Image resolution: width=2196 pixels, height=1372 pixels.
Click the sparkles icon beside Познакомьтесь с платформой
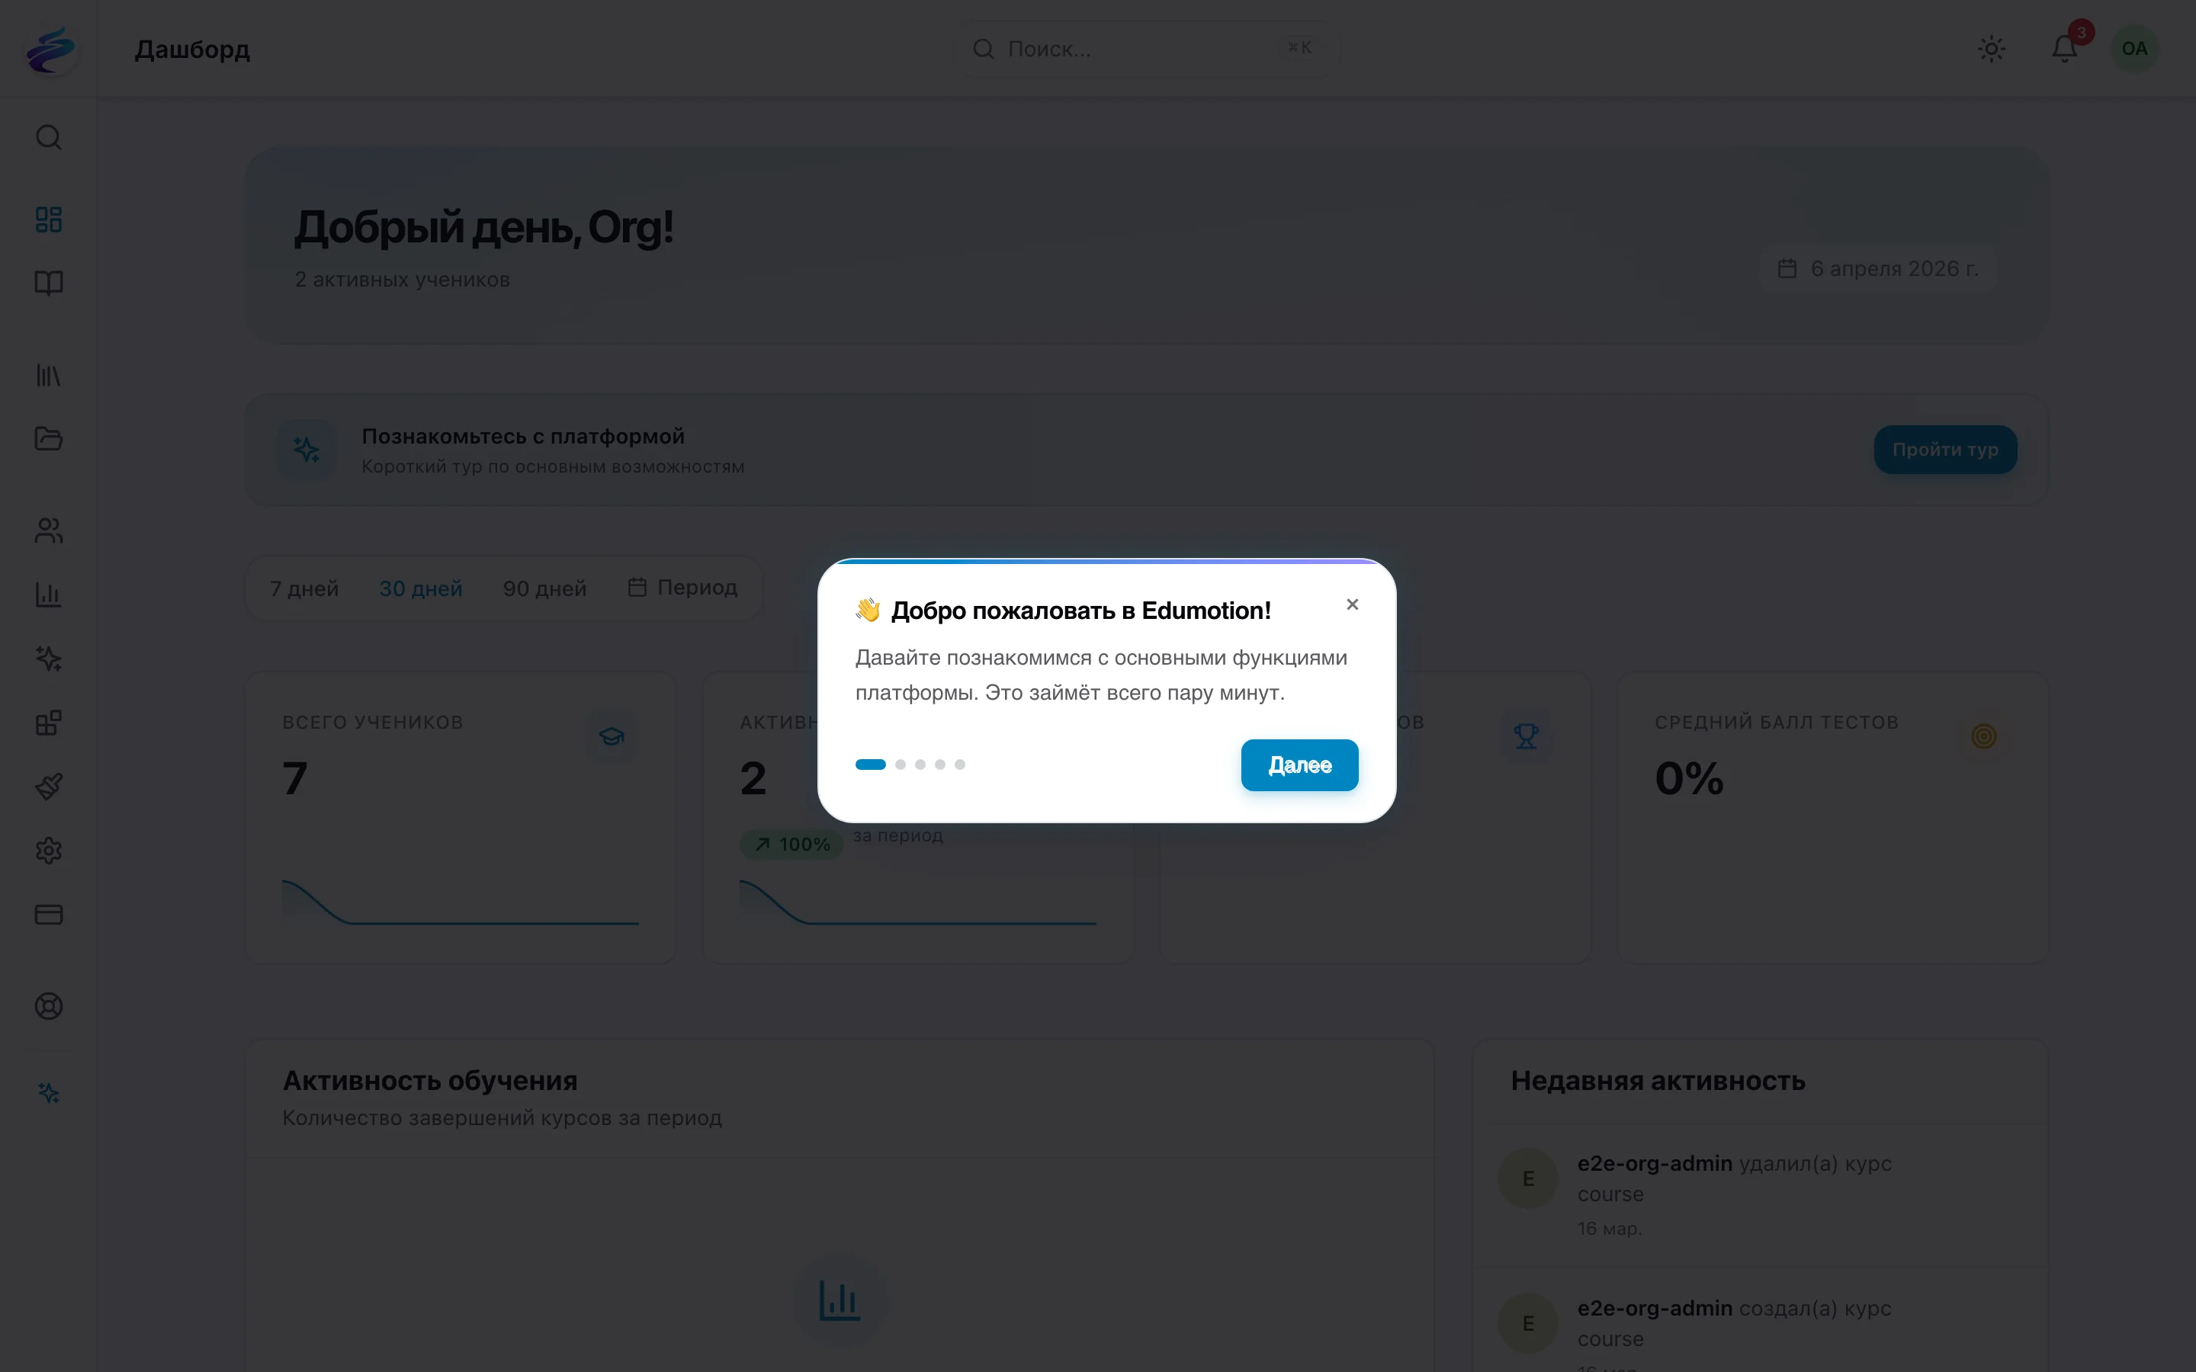306,449
